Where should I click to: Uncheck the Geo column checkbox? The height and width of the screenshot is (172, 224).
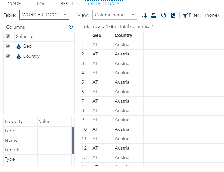coord(8,46)
